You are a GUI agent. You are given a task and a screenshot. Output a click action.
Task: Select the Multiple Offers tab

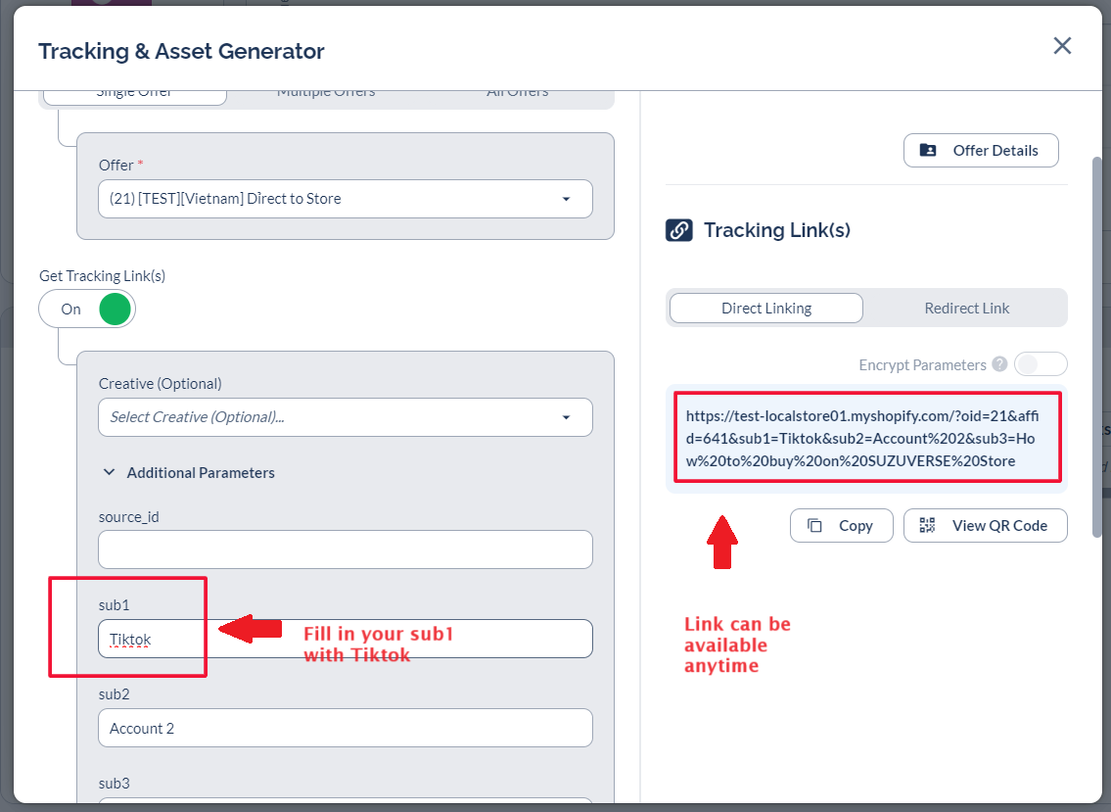coord(326,93)
